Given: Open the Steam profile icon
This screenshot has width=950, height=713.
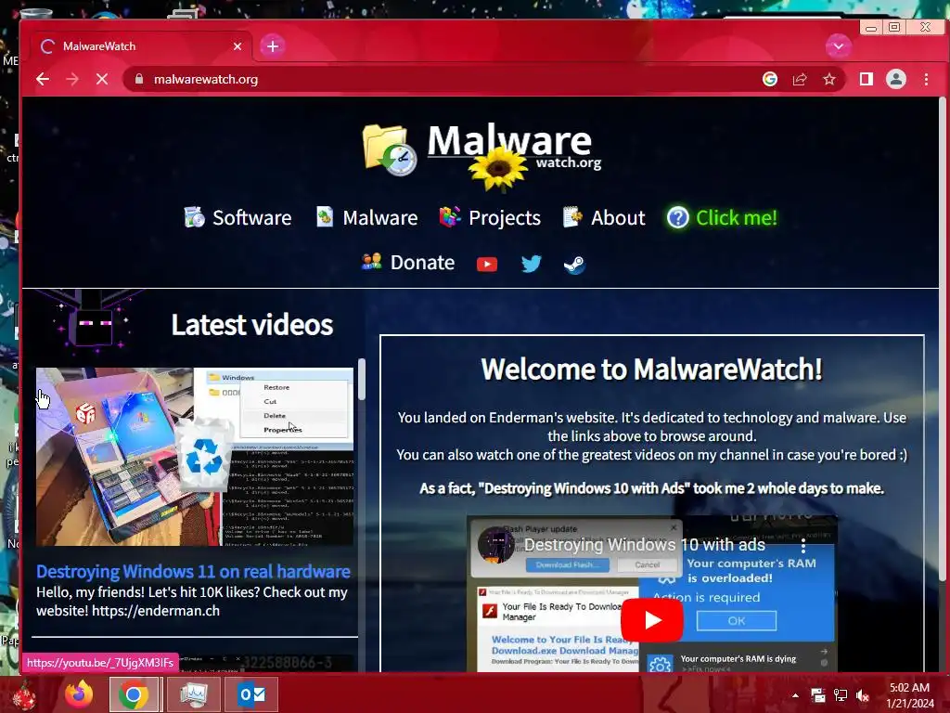Looking at the screenshot, I should [574, 265].
